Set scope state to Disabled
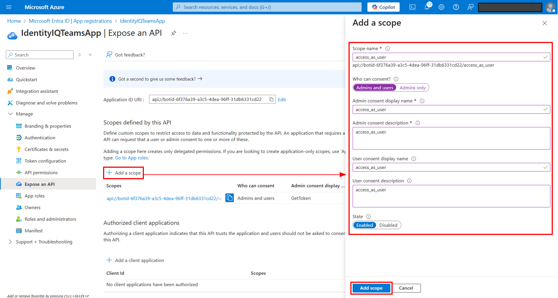Image resolution: width=558 pixels, height=298 pixels. pyautogui.click(x=388, y=225)
